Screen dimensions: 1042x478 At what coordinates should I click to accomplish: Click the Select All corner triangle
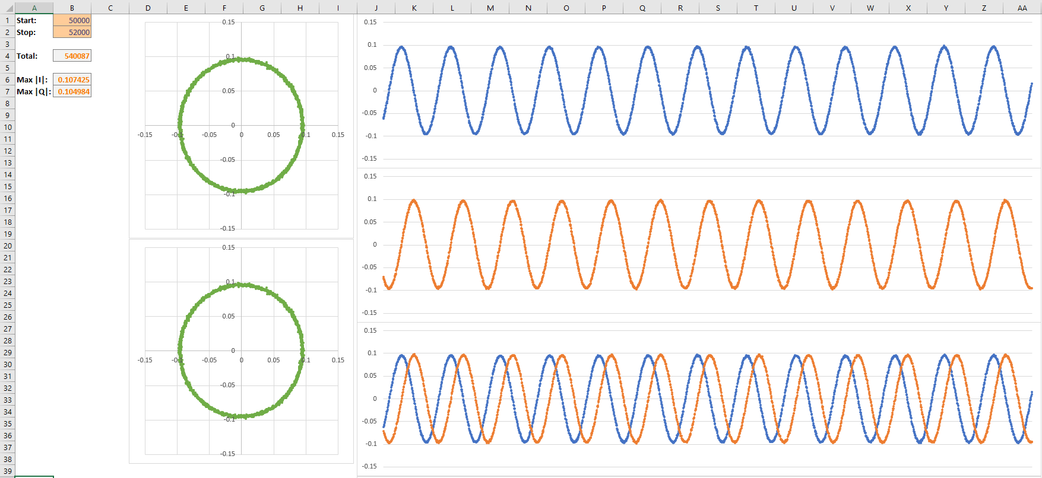pos(8,8)
